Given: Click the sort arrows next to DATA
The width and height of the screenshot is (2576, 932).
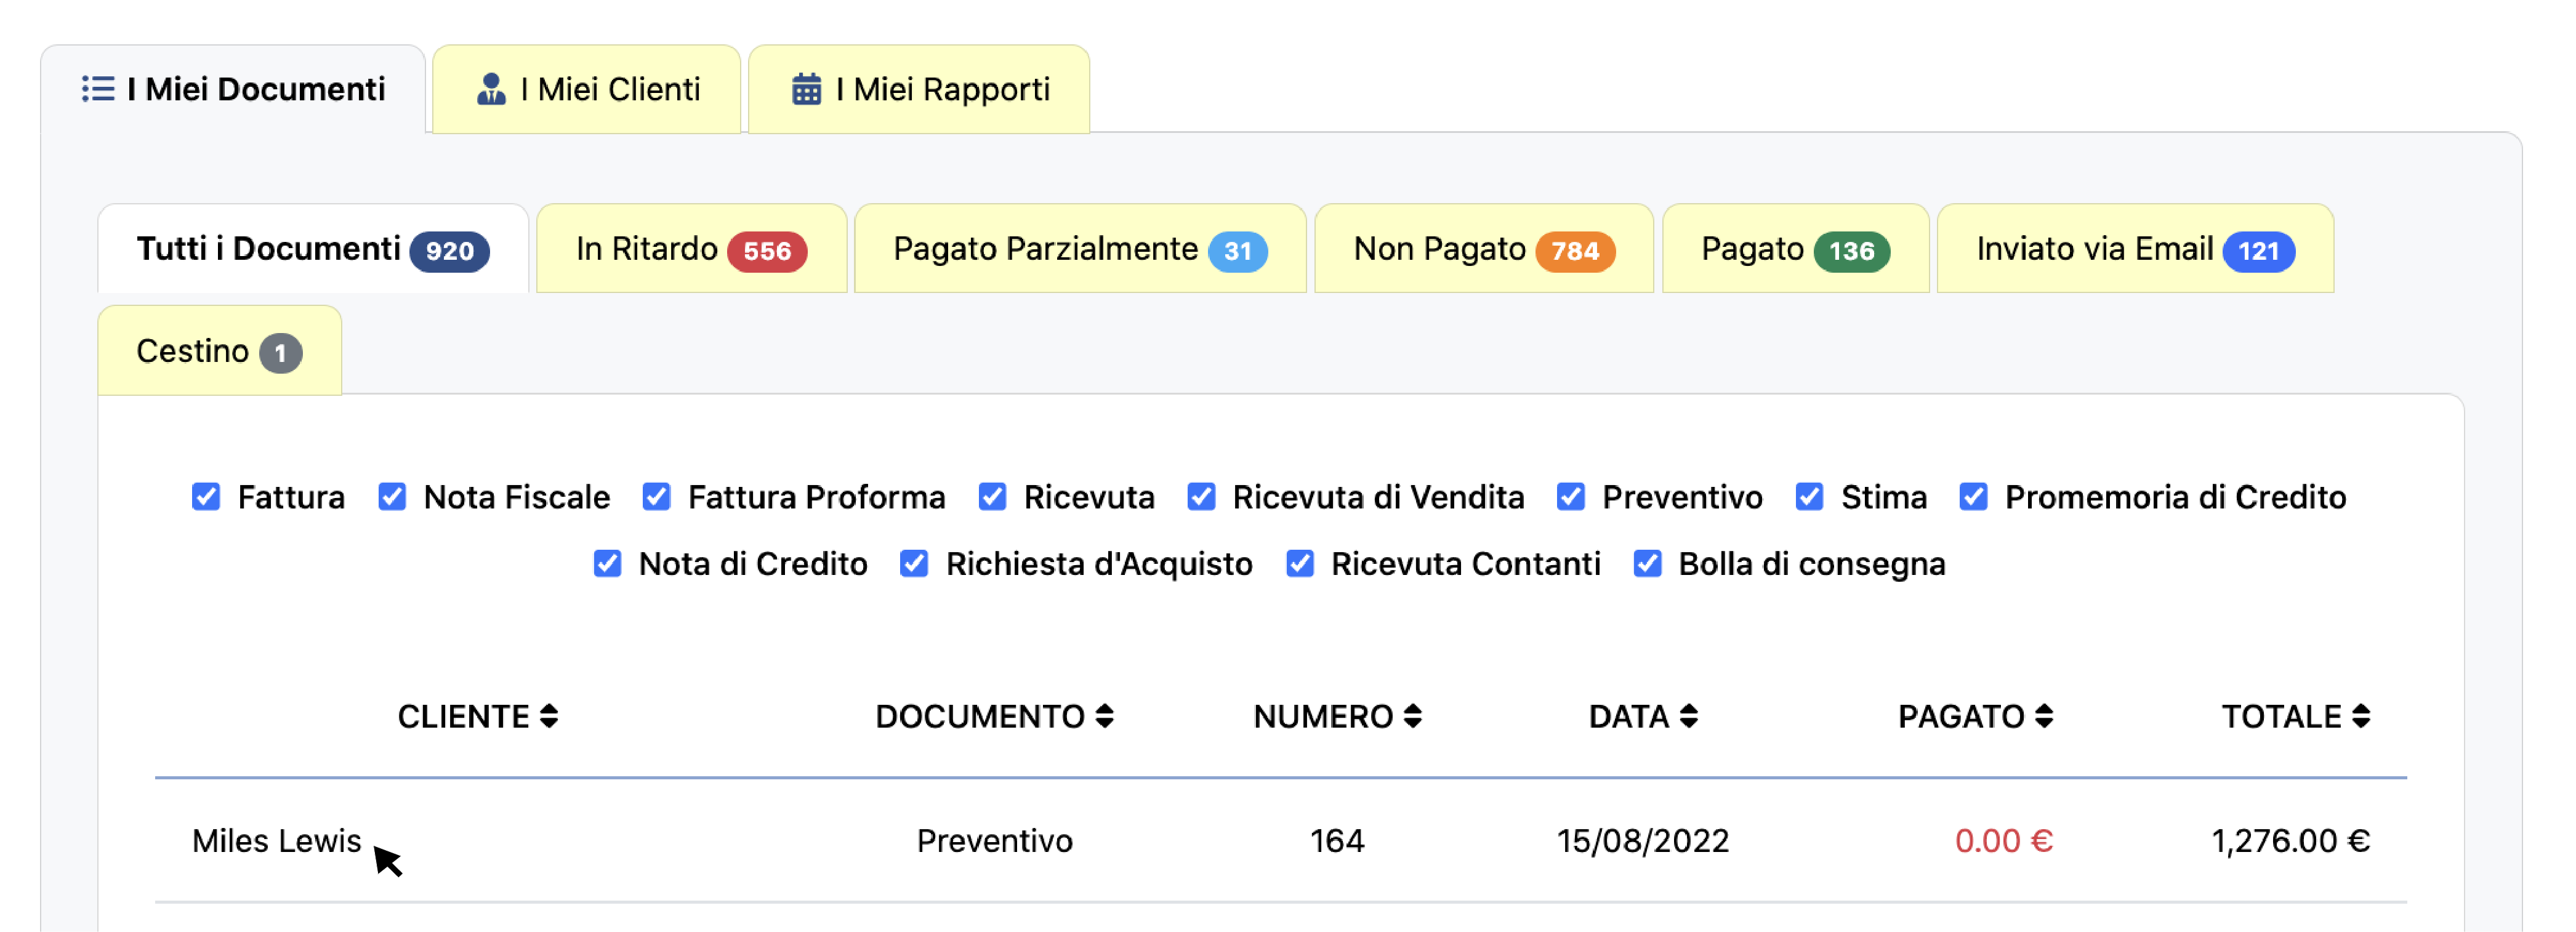Looking at the screenshot, I should click(x=1689, y=716).
